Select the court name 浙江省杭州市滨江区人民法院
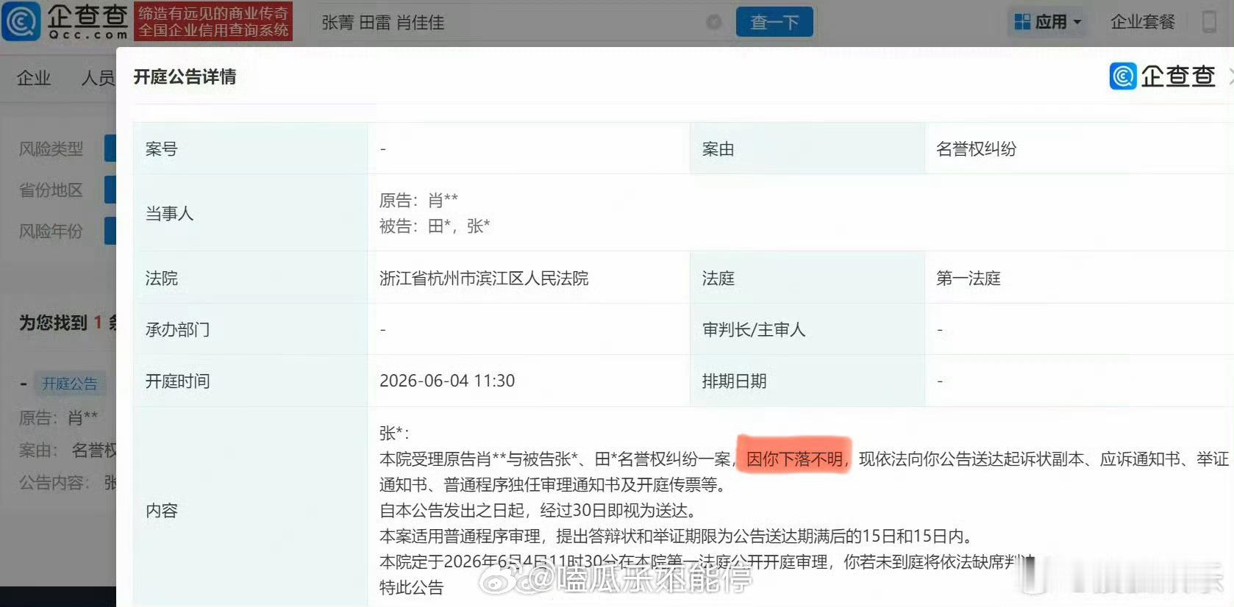Screen dimensions: 1234x607 (x=484, y=278)
